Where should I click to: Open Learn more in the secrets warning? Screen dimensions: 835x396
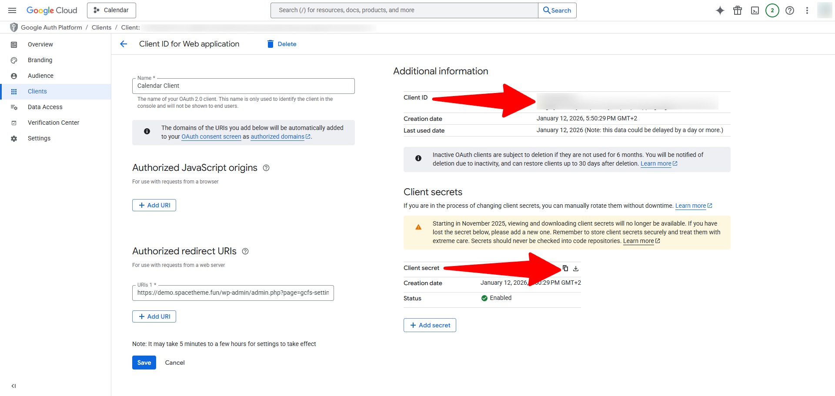pos(641,241)
